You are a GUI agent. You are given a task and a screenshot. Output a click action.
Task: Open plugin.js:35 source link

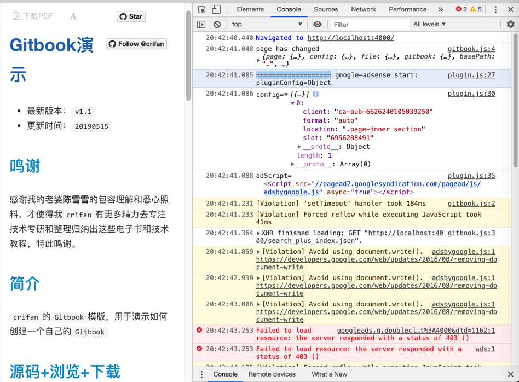coord(471,176)
